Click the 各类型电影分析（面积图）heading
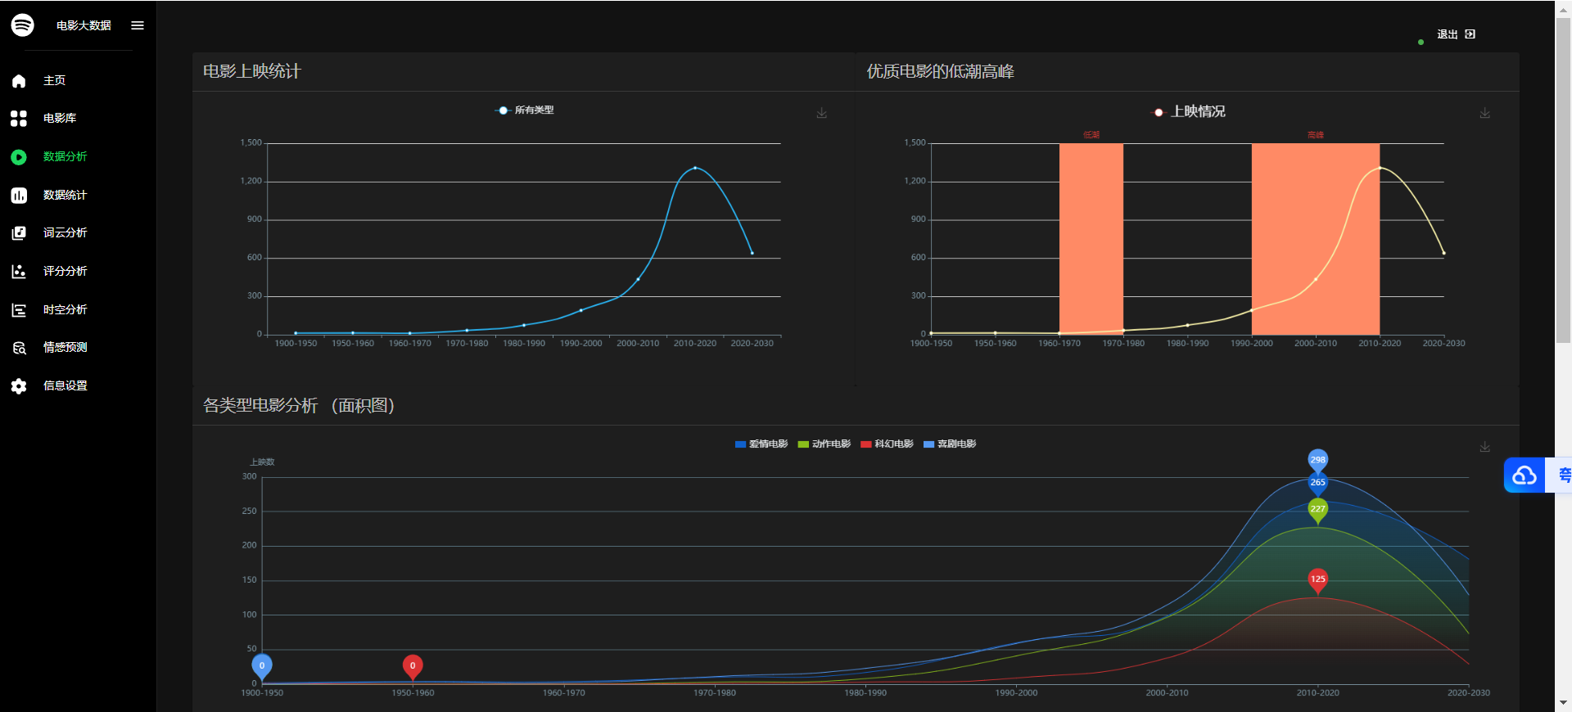 [x=299, y=406]
